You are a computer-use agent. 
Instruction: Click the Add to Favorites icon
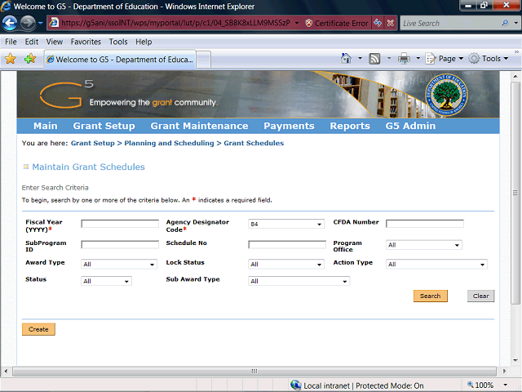(30, 59)
